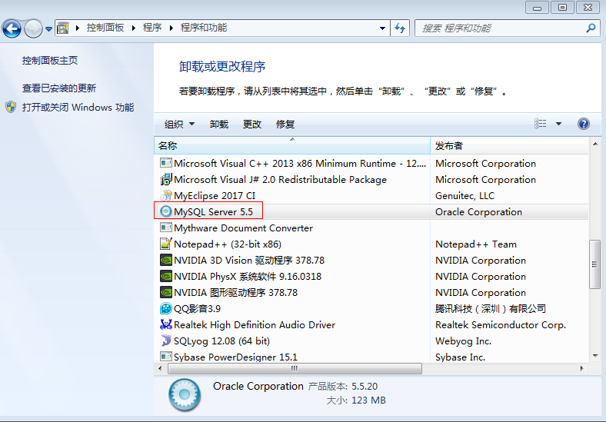606x422 pixels.
Task: Click 控制面板 in the breadcrumb path
Action: pos(105,28)
